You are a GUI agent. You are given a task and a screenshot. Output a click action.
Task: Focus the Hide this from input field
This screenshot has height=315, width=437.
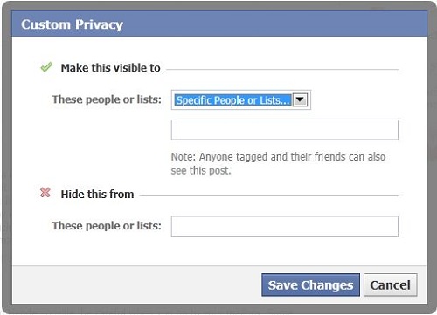tap(285, 227)
